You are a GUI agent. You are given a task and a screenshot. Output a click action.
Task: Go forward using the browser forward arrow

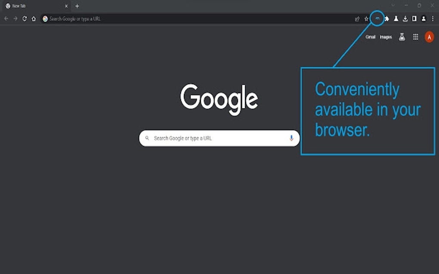[x=15, y=19]
